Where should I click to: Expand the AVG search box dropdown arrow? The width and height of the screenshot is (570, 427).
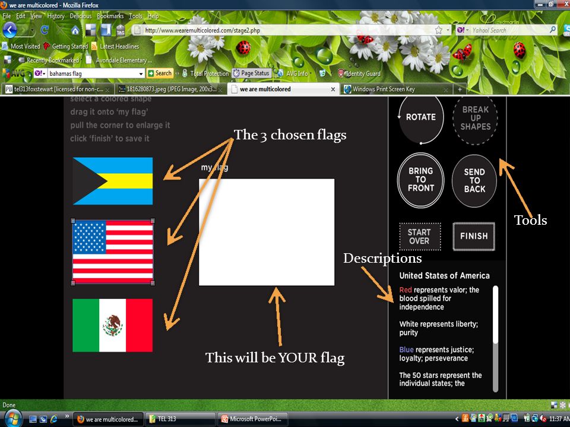(x=141, y=74)
